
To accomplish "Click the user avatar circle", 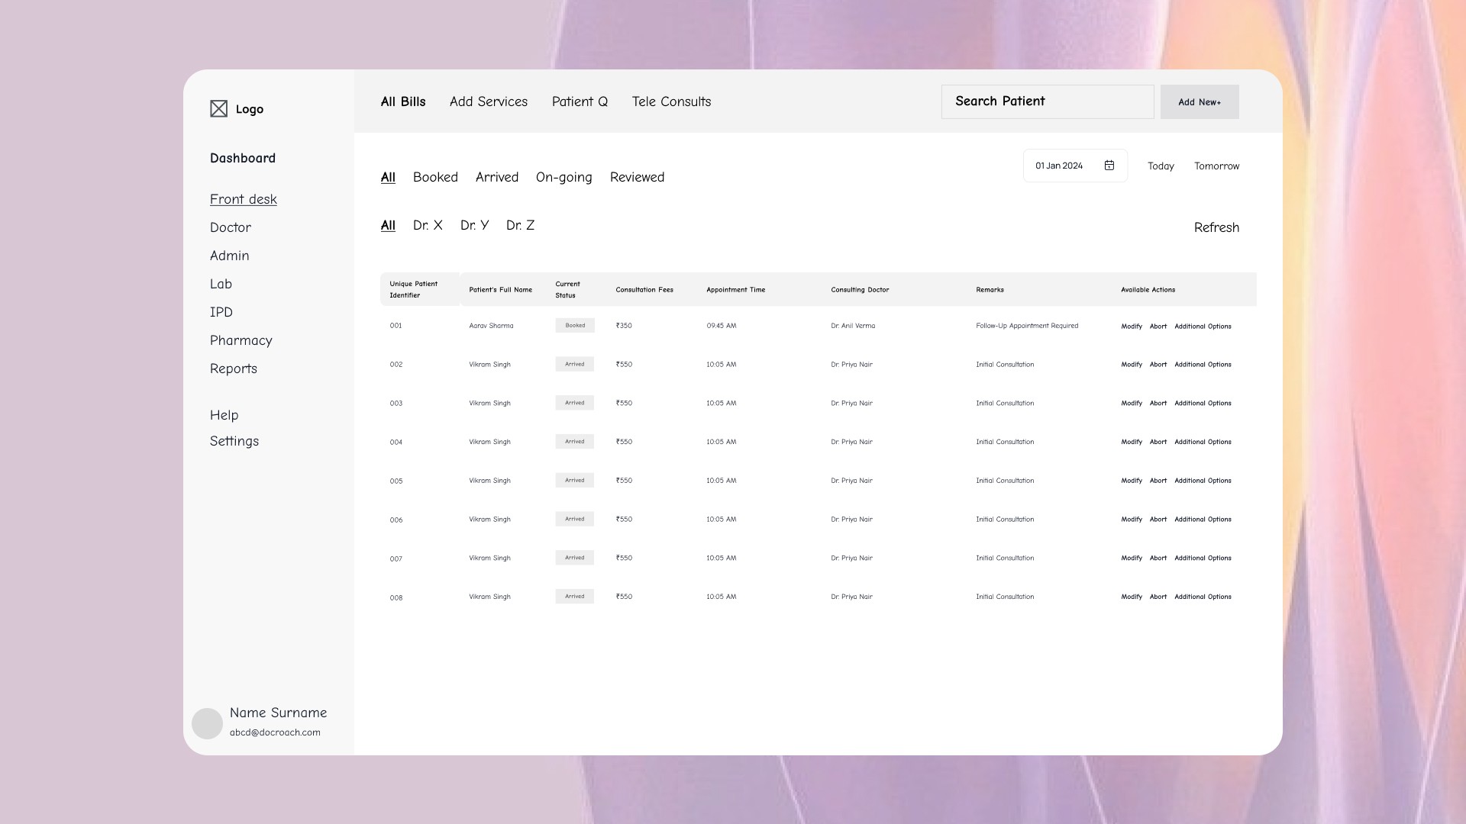I will click(207, 723).
